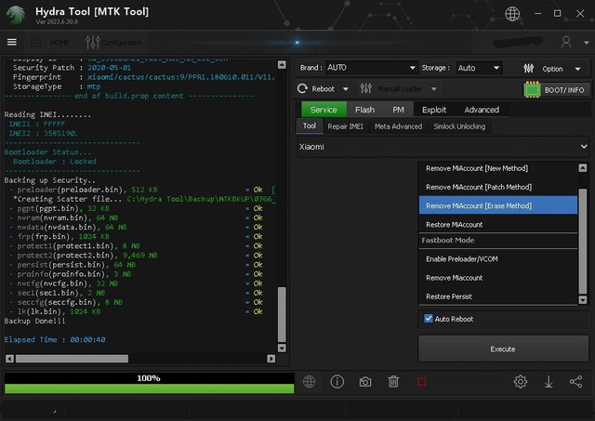The width and height of the screenshot is (595, 421).
Task: Switch to the Service tab
Action: (324, 110)
